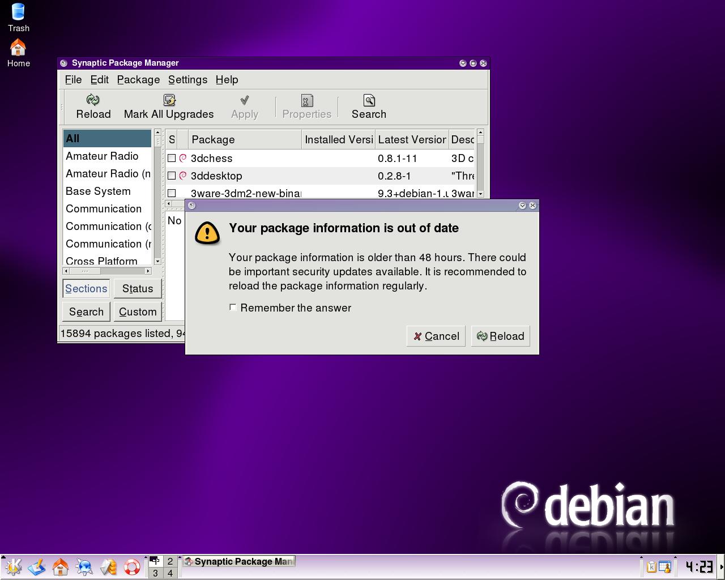Click the Search filter button below sections
Viewport: 725px width, 580px height.
click(86, 312)
